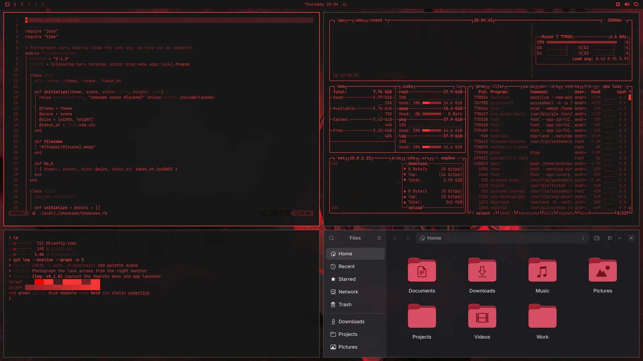Select the nvim process row in btop
This screenshot has width=643, height=361.
coord(550,109)
